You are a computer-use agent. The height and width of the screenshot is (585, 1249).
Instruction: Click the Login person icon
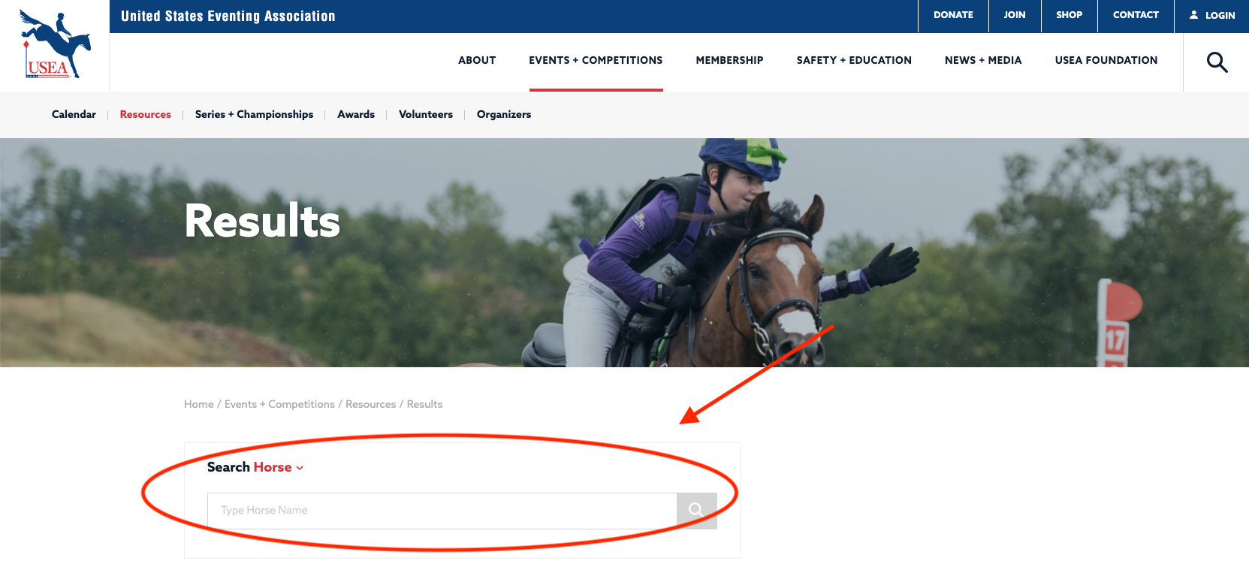click(1193, 15)
